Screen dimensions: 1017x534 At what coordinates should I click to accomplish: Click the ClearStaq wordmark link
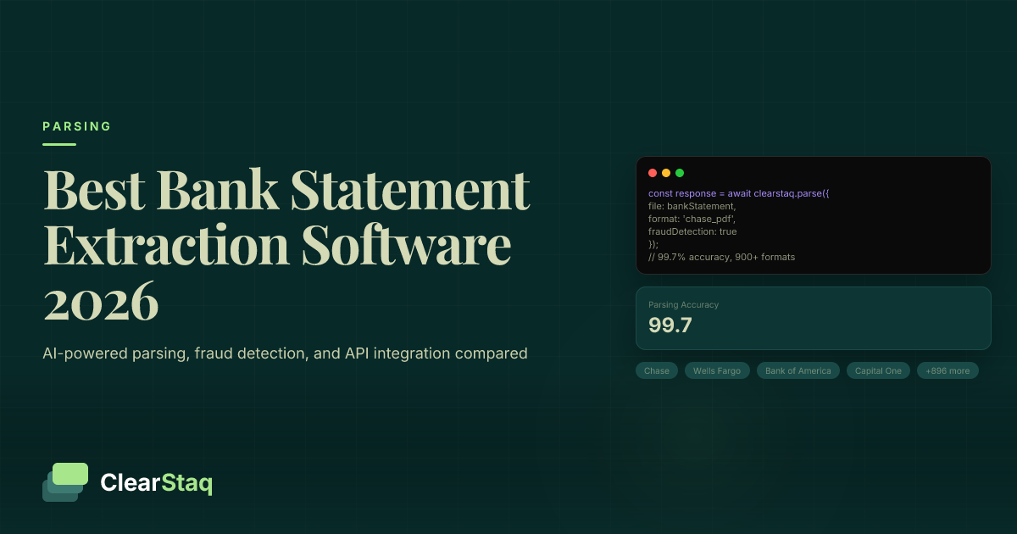[x=156, y=483]
